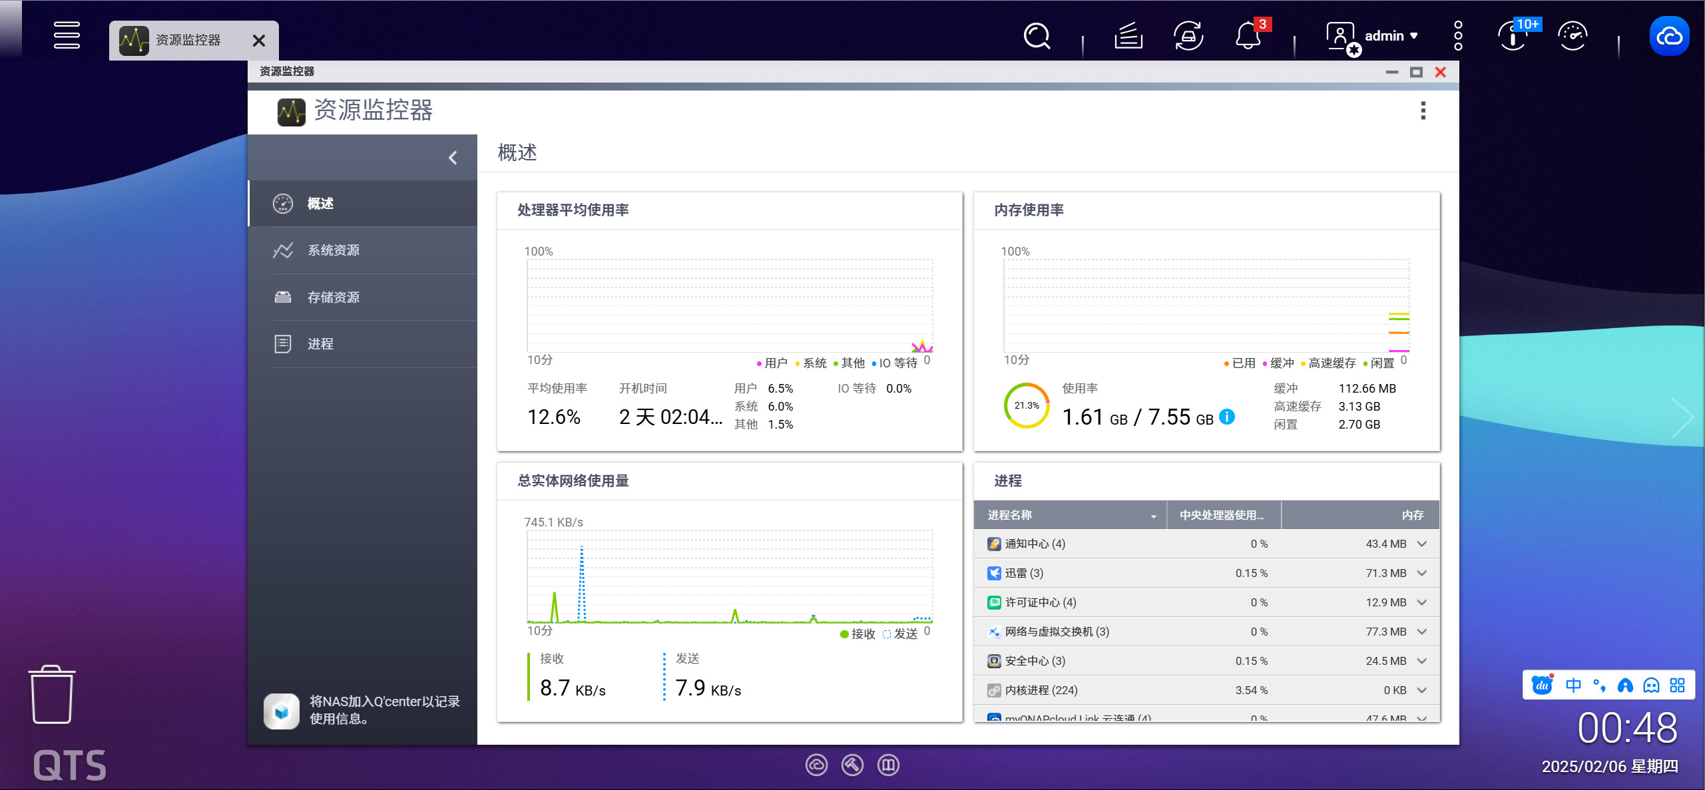Click the memory usage info icon
Viewport: 1705px width, 790px height.
pyautogui.click(x=1227, y=417)
